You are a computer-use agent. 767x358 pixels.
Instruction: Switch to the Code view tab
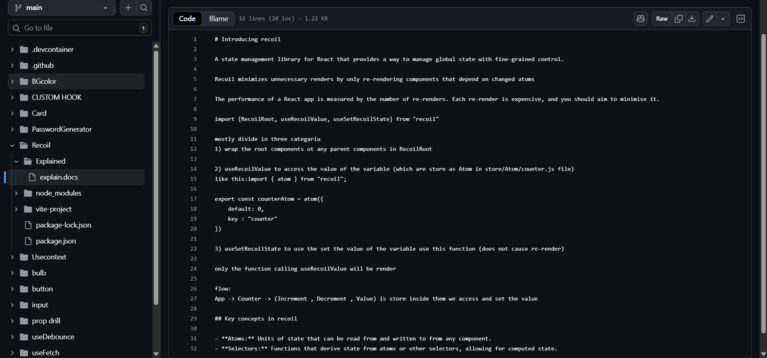[x=187, y=19]
